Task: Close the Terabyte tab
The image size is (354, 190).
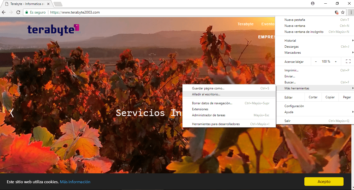Action: pyautogui.click(x=48, y=4)
